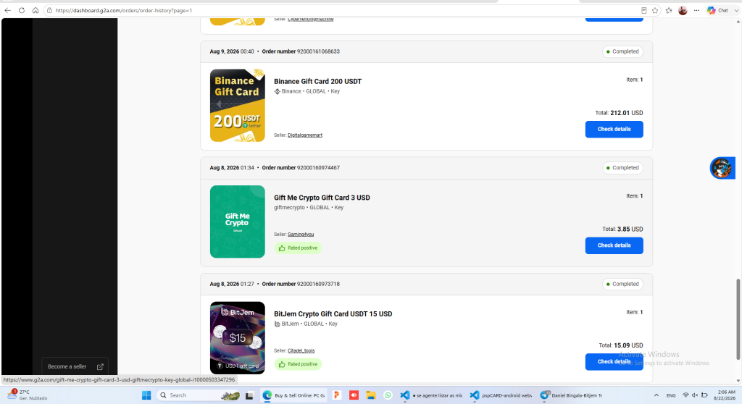Open File Explorer from the taskbar
This screenshot has height=404, width=742.
[x=370, y=395]
